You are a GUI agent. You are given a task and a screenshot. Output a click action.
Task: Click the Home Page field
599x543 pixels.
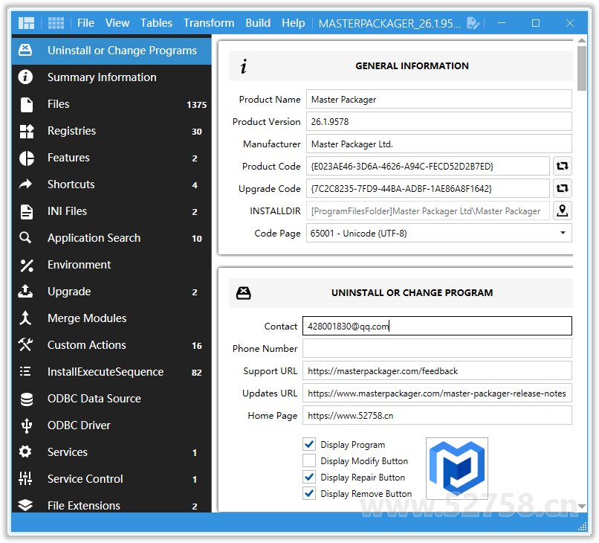[x=437, y=415]
